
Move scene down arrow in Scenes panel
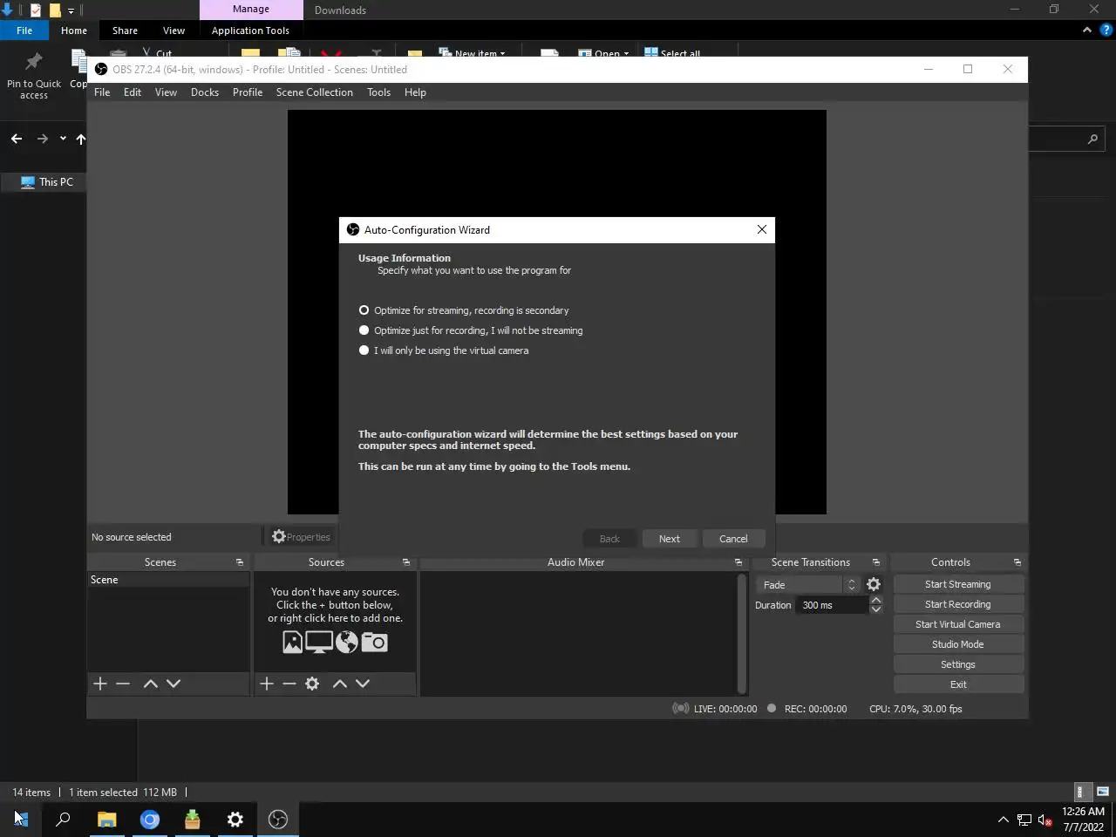tap(174, 684)
